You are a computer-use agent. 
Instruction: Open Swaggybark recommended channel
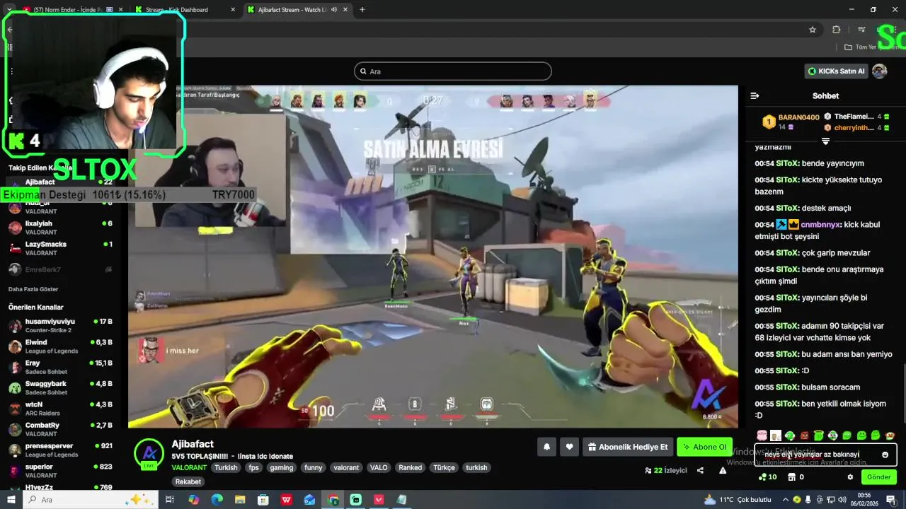(60, 388)
